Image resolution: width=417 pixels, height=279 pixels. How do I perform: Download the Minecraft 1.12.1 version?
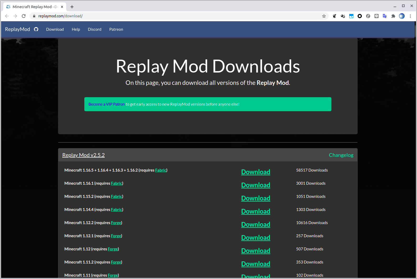point(256,237)
